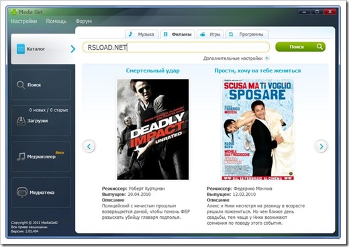
Task: Click the search field containing RSLOAD.NET
Action: [176, 47]
